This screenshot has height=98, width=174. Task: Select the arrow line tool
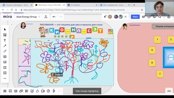[x=5, y=46]
